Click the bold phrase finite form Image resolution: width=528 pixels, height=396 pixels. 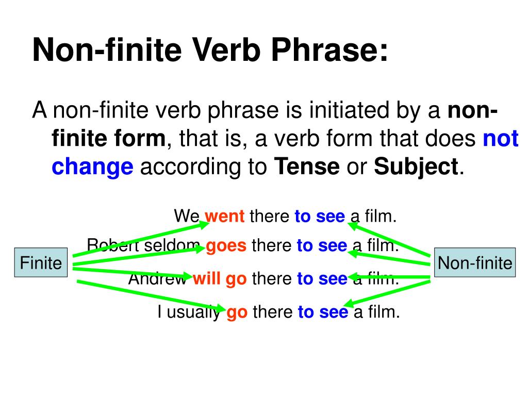[109, 138]
